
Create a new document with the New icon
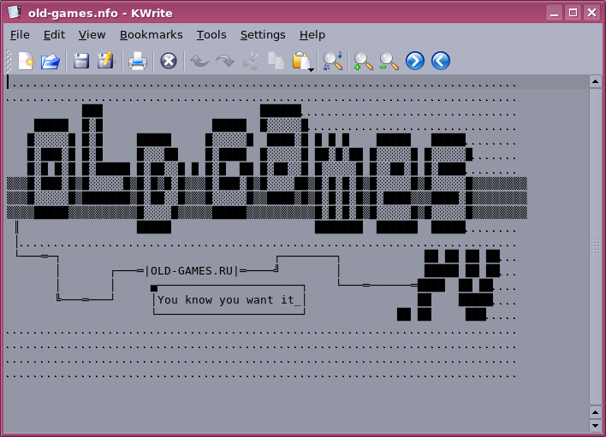26,61
